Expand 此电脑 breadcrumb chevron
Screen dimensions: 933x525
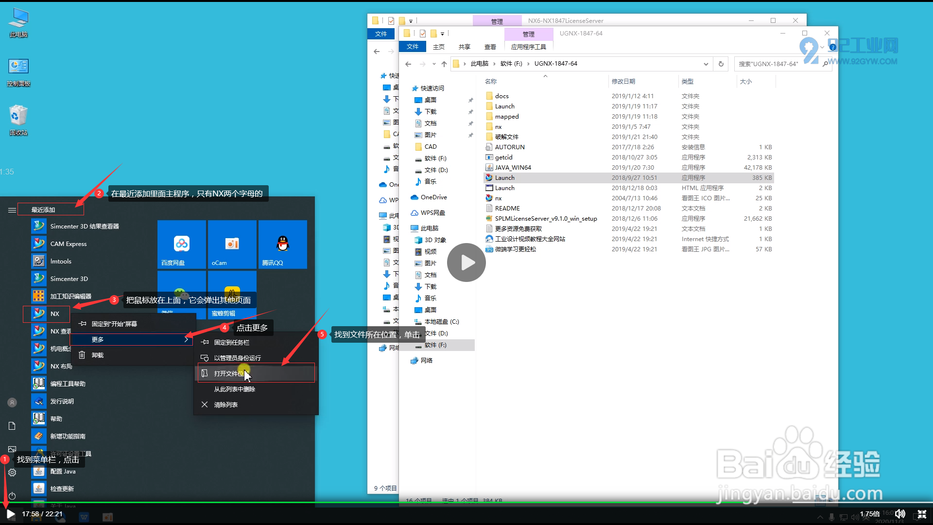(494, 64)
